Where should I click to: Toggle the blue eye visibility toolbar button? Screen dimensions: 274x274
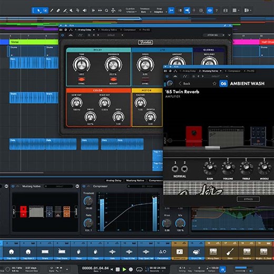210,11
